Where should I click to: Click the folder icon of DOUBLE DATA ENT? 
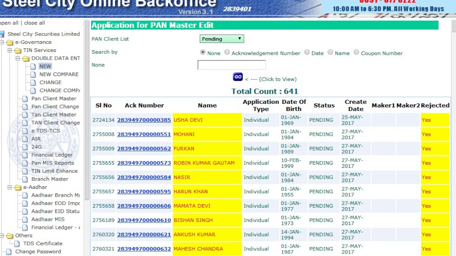[x=26, y=58]
